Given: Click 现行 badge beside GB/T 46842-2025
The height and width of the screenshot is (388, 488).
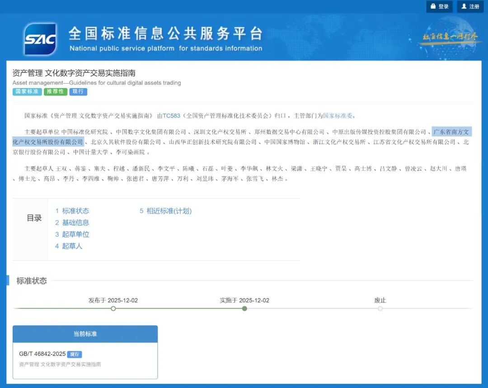Looking at the screenshot, I should click(75, 354).
